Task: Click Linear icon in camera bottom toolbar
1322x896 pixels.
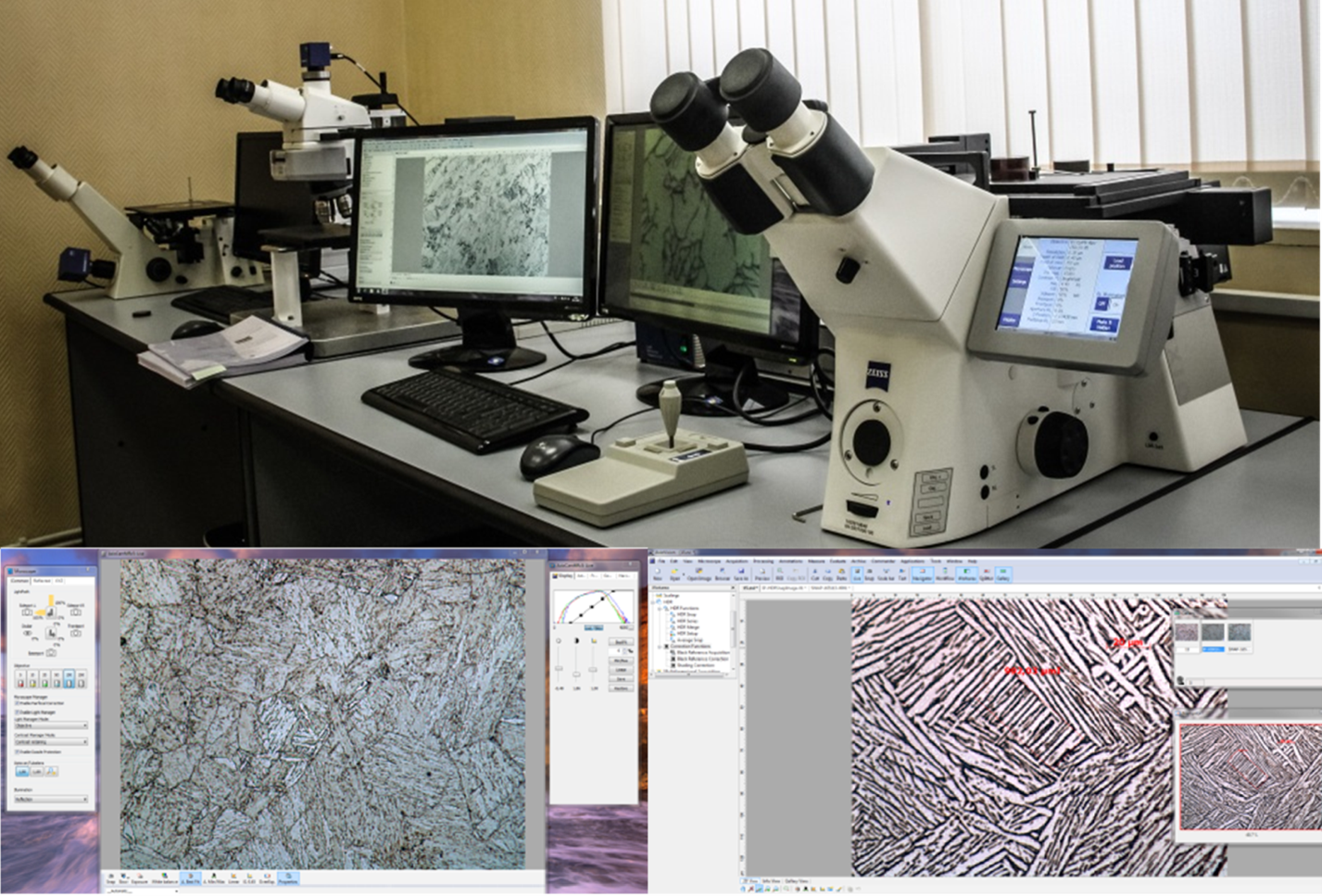Action: (233, 877)
